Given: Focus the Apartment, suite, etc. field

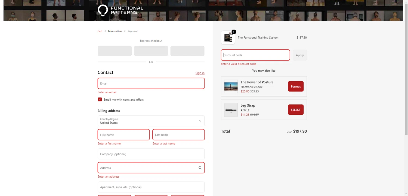Looking at the screenshot, I should pyautogui.click(x=151, y=187).
